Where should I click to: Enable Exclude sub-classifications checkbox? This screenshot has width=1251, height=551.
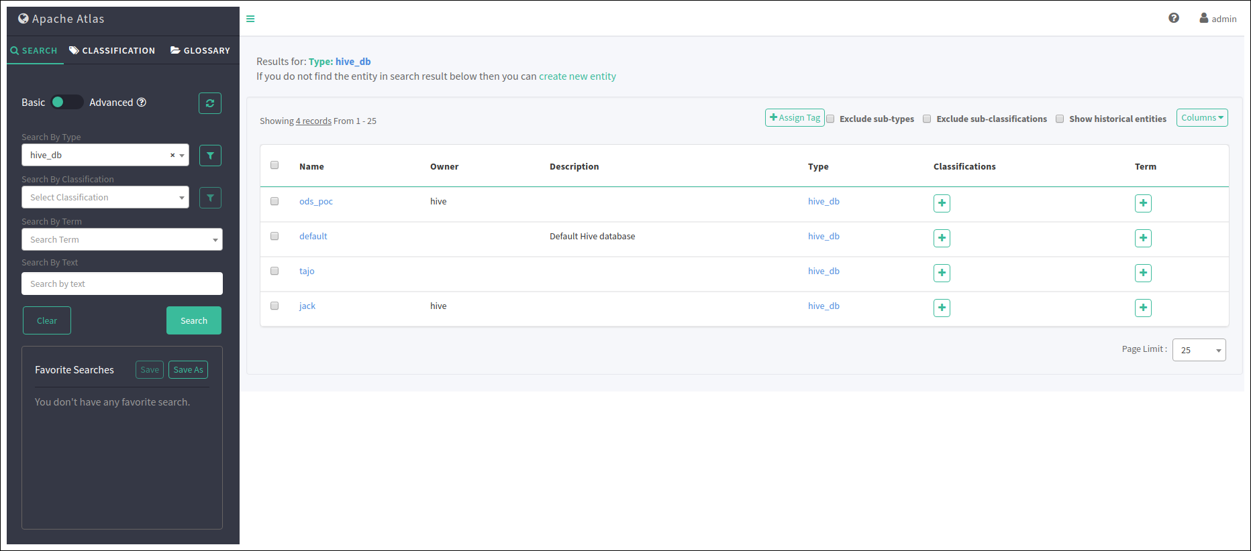point(927,119)
